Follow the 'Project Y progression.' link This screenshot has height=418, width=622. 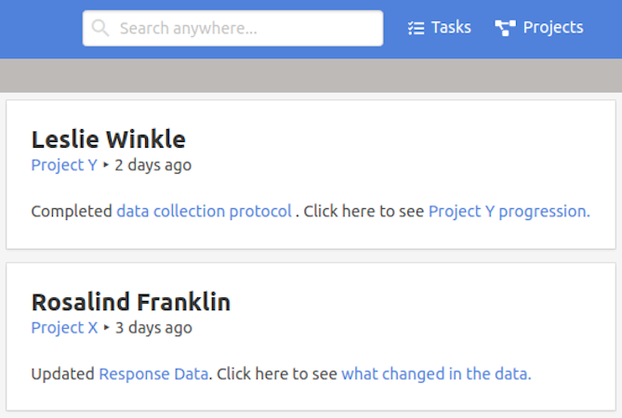tap(509, 211)
